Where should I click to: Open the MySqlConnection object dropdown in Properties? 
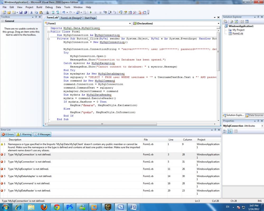click(262, 126)
